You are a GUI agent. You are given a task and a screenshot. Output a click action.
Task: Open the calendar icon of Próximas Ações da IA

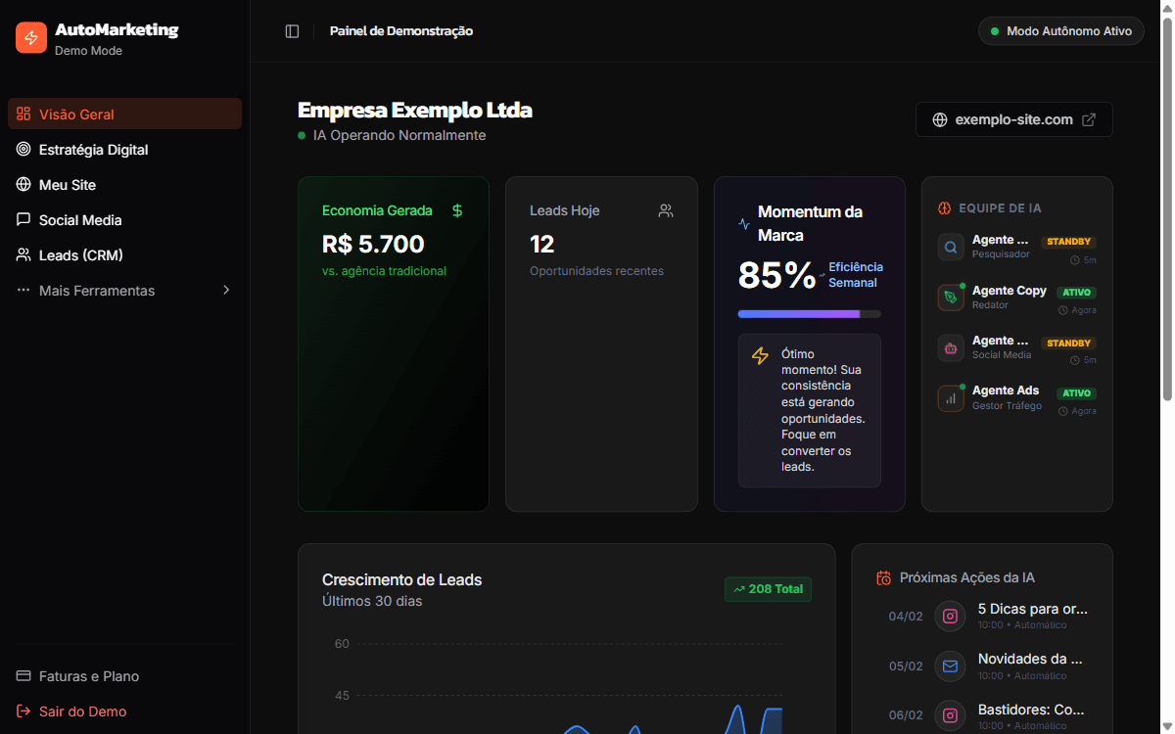pyautogui.click(x=883, y=577)
